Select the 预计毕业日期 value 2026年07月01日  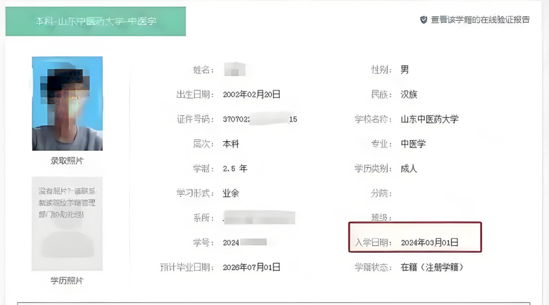click(252, 267)
